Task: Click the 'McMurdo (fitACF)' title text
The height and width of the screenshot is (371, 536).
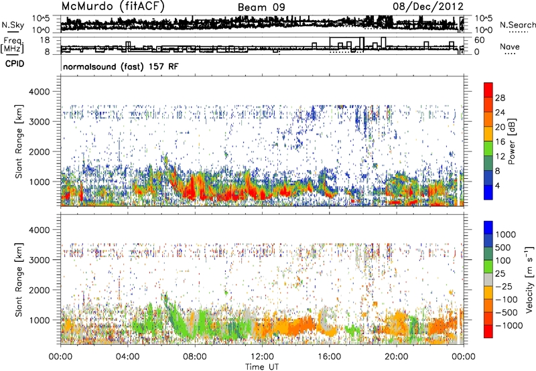Action: coord(113,7)
